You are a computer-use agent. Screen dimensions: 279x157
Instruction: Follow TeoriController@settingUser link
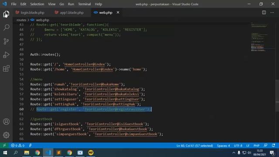pyautogui.click(x=112, y=99)
